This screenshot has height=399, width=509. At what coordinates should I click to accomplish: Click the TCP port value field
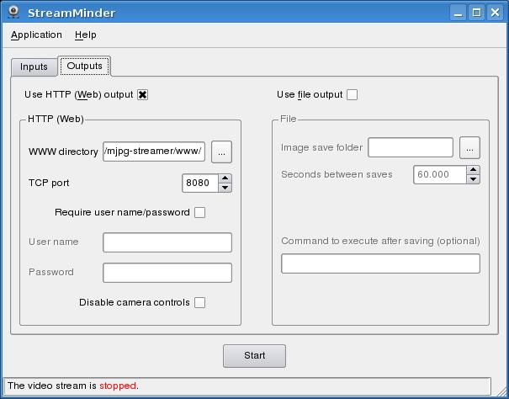pos(200,183)
